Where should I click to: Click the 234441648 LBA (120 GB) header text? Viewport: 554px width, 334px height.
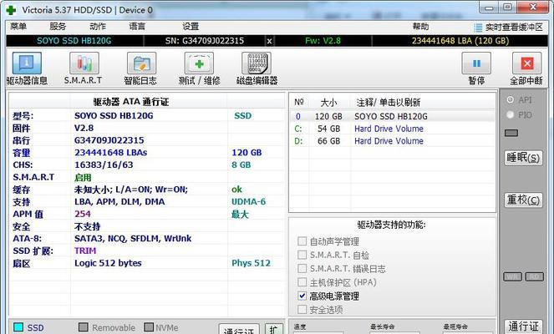tap(460, 41)
